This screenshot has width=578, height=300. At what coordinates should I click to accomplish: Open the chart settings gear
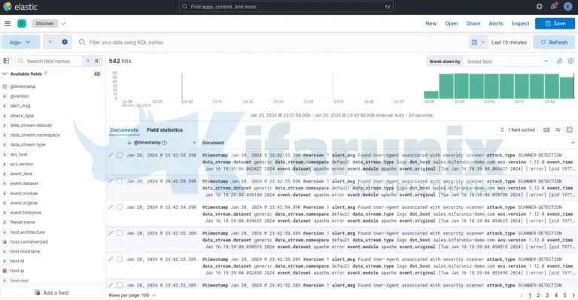point(570,61)
